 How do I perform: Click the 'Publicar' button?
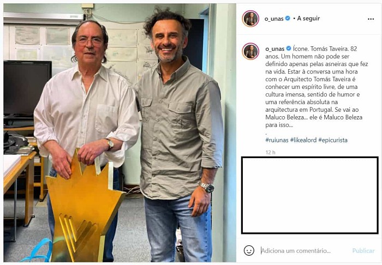point(363,251)
